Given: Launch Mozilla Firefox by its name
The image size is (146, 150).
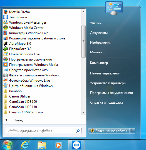Looking at the screenshot, I should (x=20, y=12).
